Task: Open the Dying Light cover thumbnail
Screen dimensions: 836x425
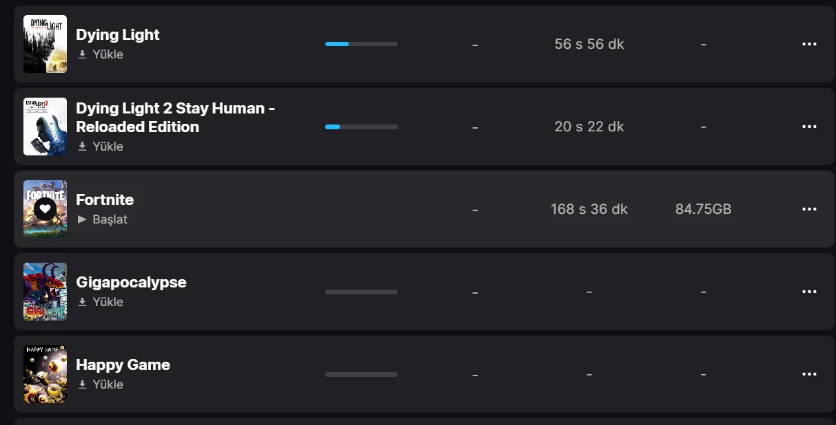Action: coord(45,44)
